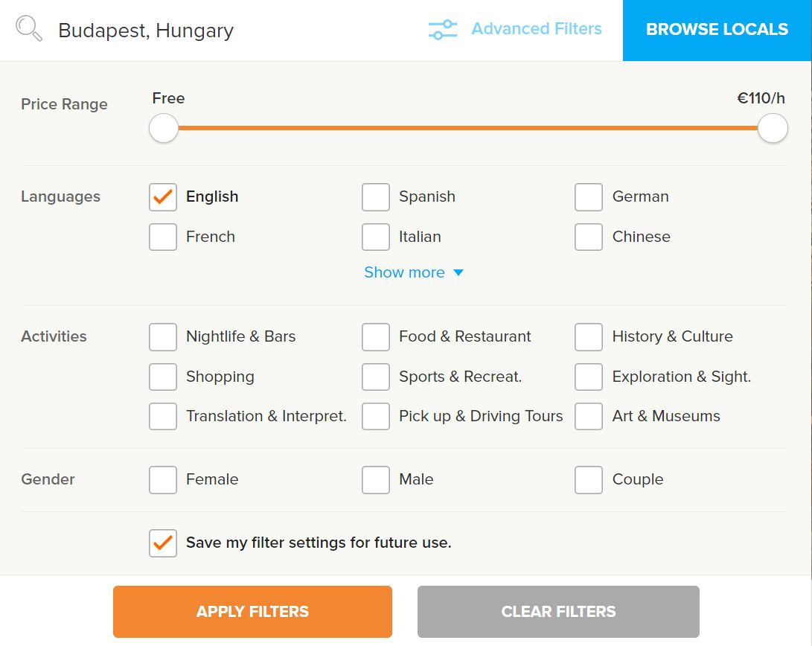Select the French language checkbox
The height and width of the screenshot is (646, 812).
[x=162, y=237]
